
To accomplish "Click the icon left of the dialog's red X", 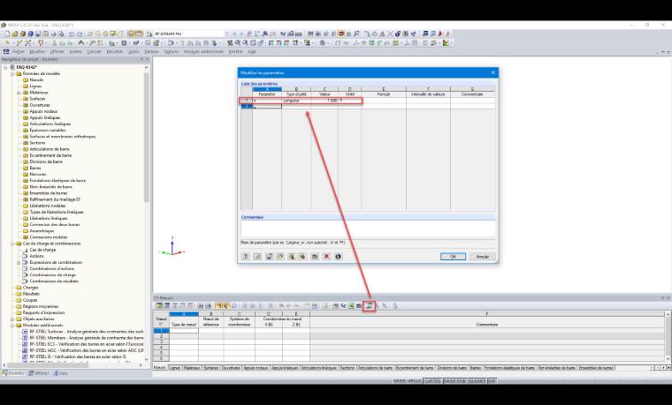I will pyautogui.click(x=315, y=257).
